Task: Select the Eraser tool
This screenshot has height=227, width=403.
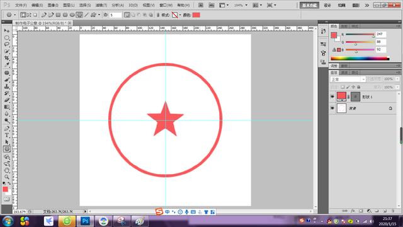Action: 7,100
